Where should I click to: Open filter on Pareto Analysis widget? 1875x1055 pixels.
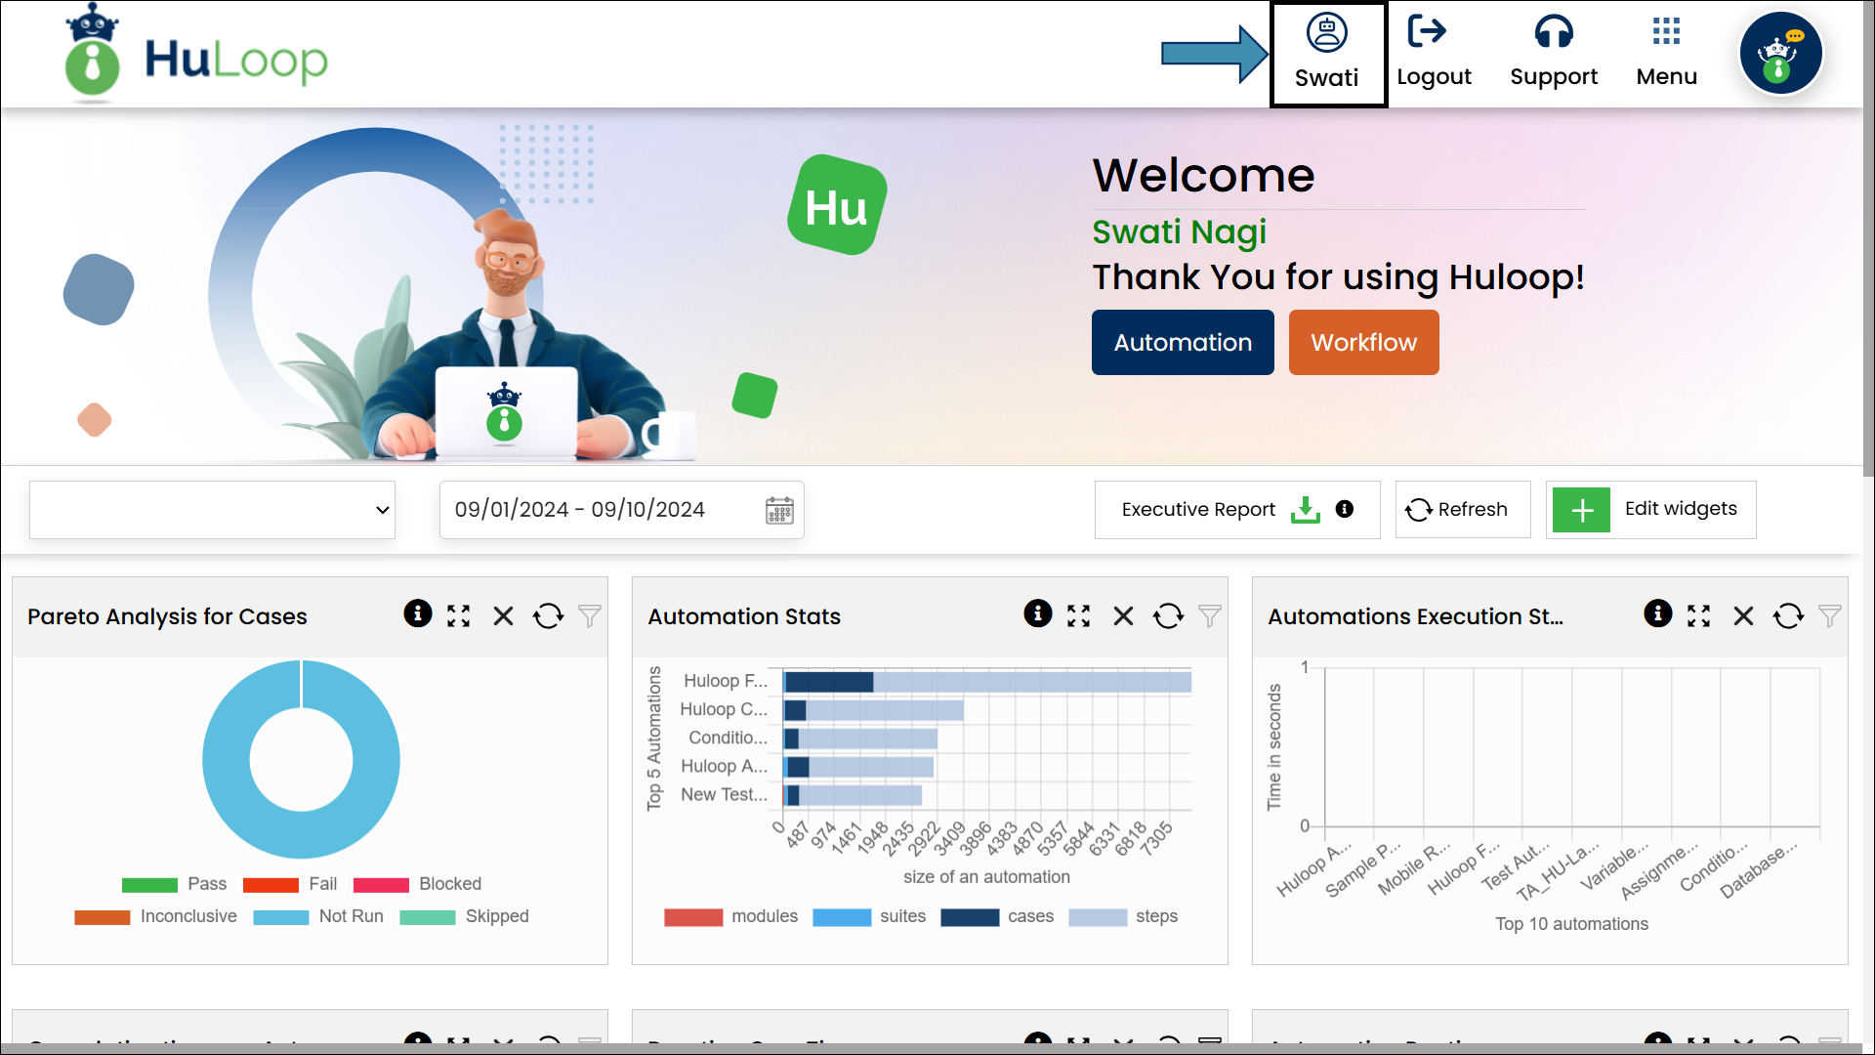click(590, 615)
